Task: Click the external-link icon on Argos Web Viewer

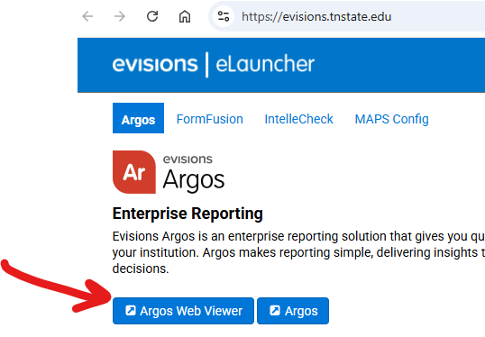Action: [x=131, y=310]
